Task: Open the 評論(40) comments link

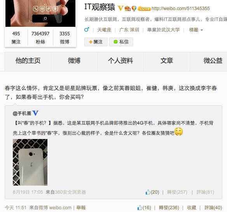Action: pyautogui.click(x=213, y=208)
